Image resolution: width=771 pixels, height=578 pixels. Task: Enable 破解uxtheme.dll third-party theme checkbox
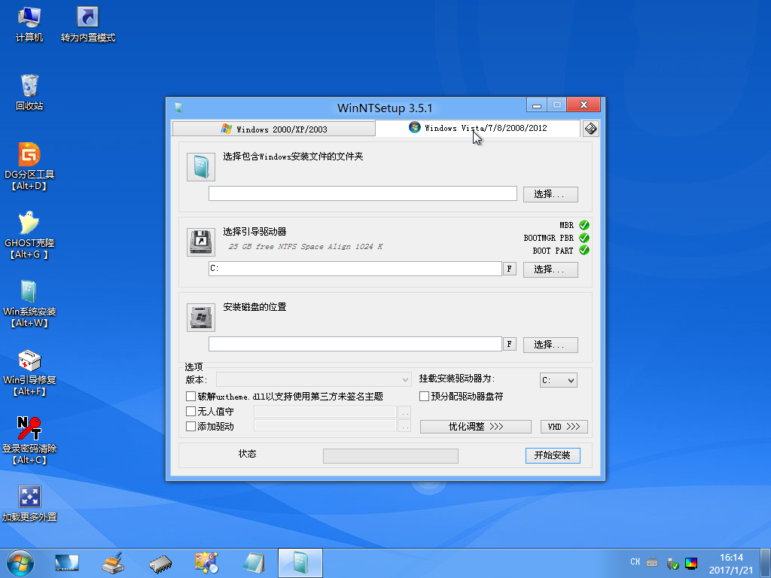[190, 396]
